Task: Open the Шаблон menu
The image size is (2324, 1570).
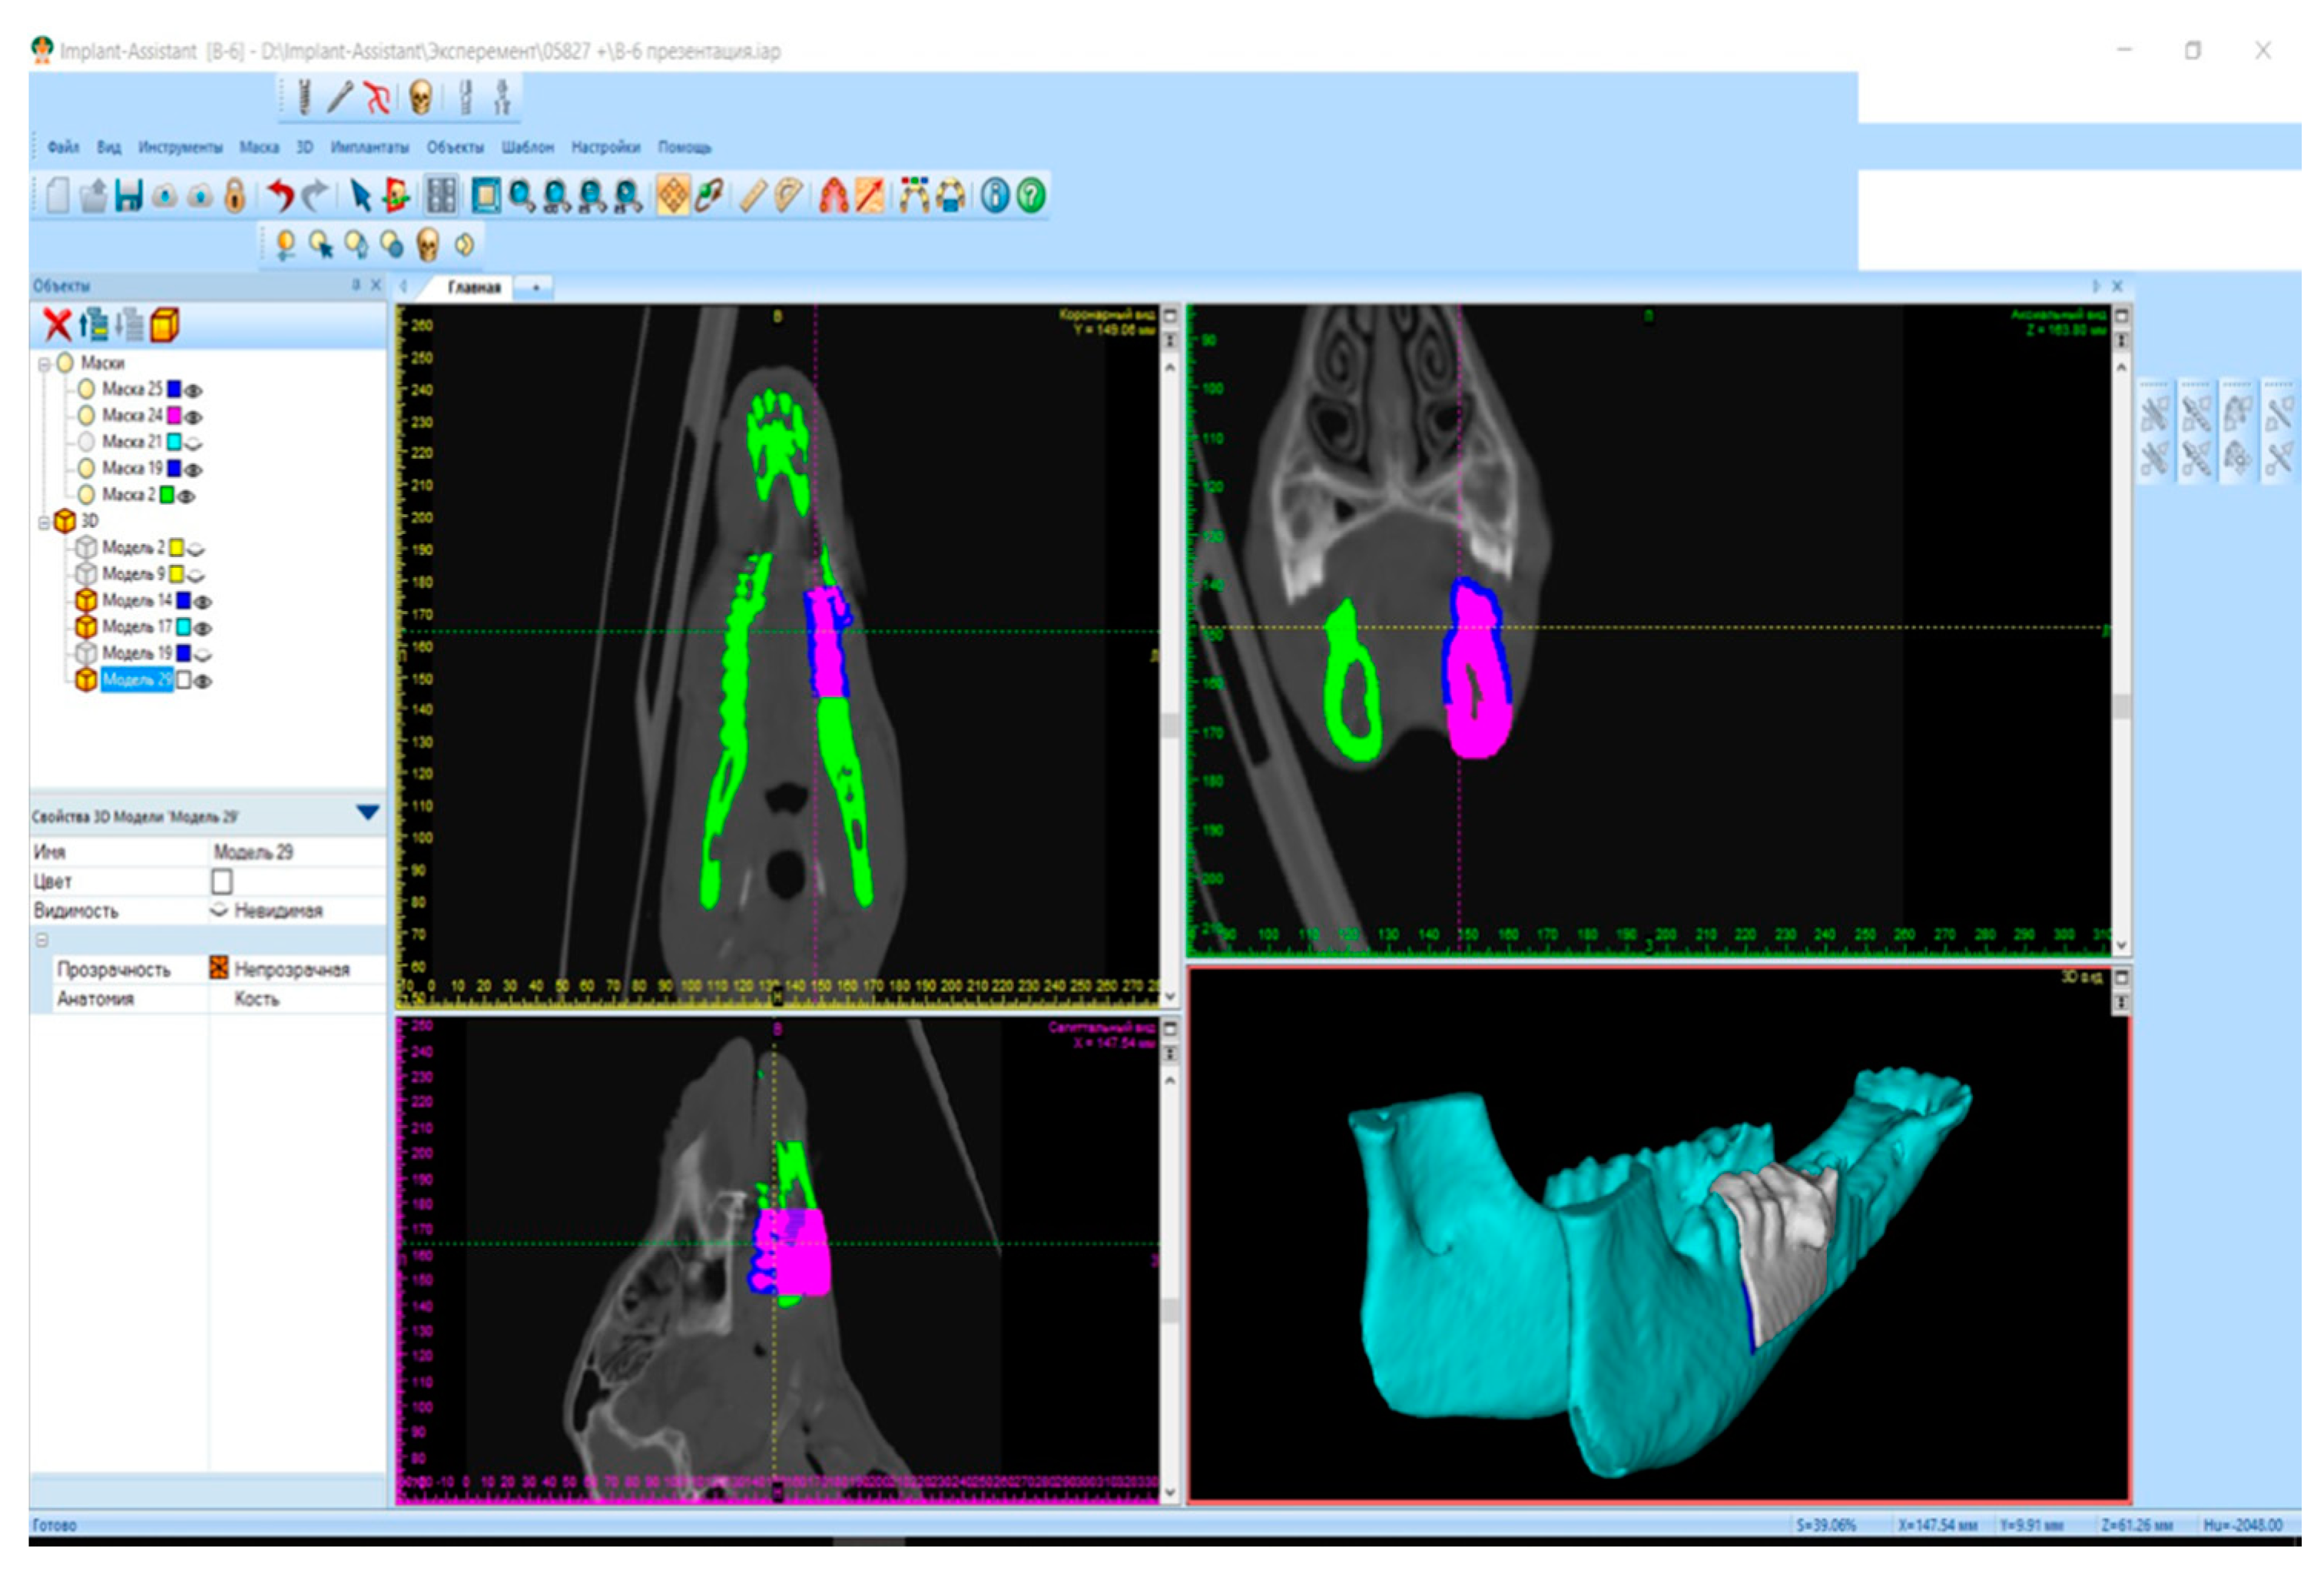Action: point(527,148)
